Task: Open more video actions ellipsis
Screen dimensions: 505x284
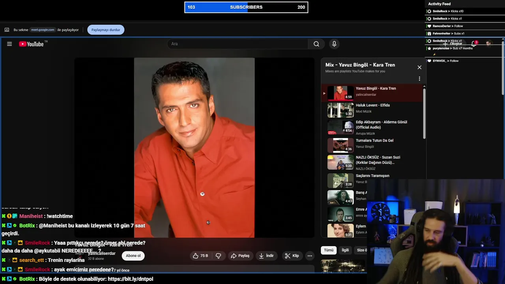Action: [310, 256]
